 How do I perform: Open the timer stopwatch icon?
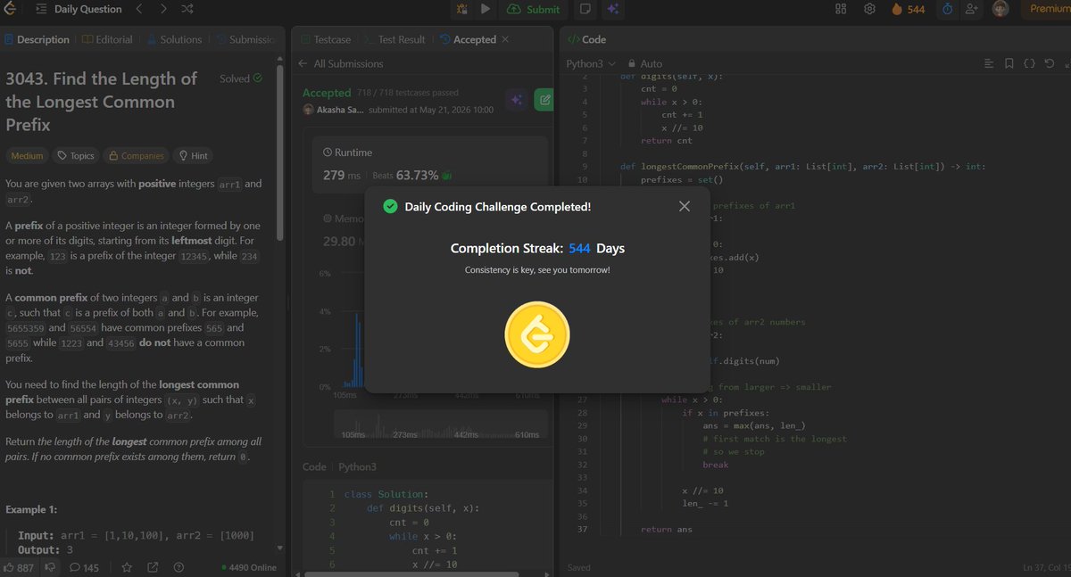coord(947,9)
